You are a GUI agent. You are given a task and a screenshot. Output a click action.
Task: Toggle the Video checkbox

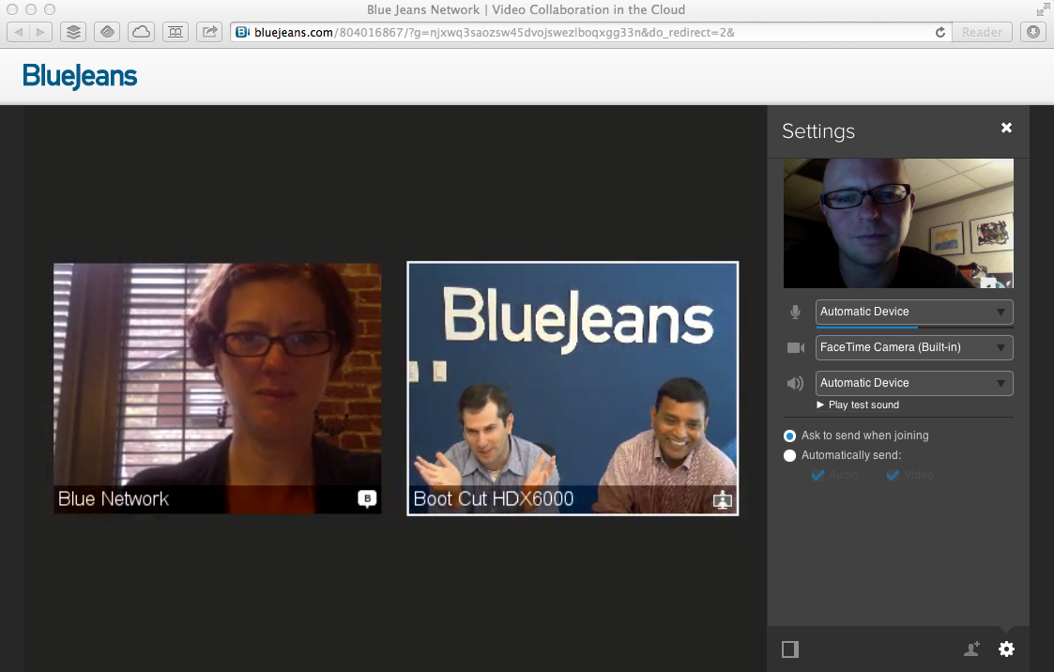pyautogui.click(x=894, y=475)
